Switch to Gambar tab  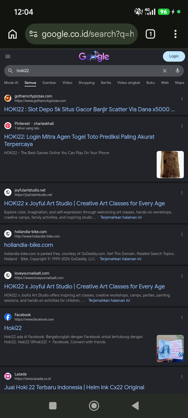click(49, 83)
